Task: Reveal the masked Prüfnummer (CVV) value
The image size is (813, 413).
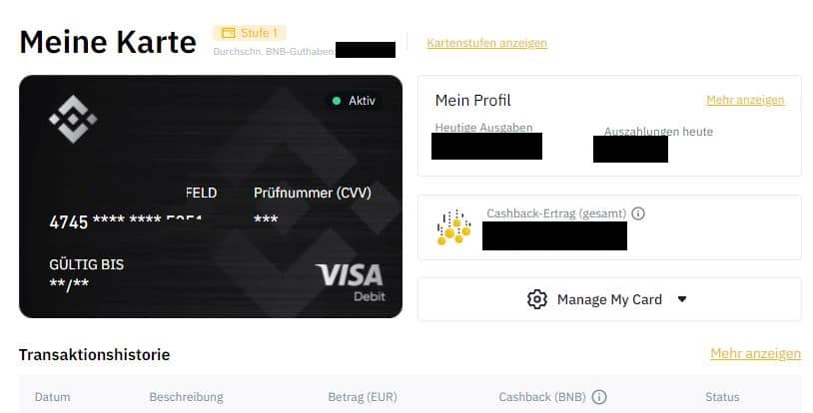Action: click(x=266, y=219)
